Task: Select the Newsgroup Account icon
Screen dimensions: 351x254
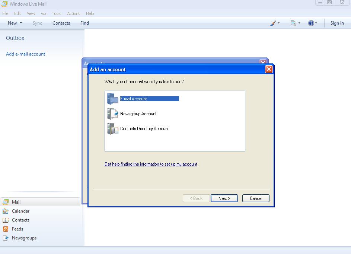Action: pos(112,114)
